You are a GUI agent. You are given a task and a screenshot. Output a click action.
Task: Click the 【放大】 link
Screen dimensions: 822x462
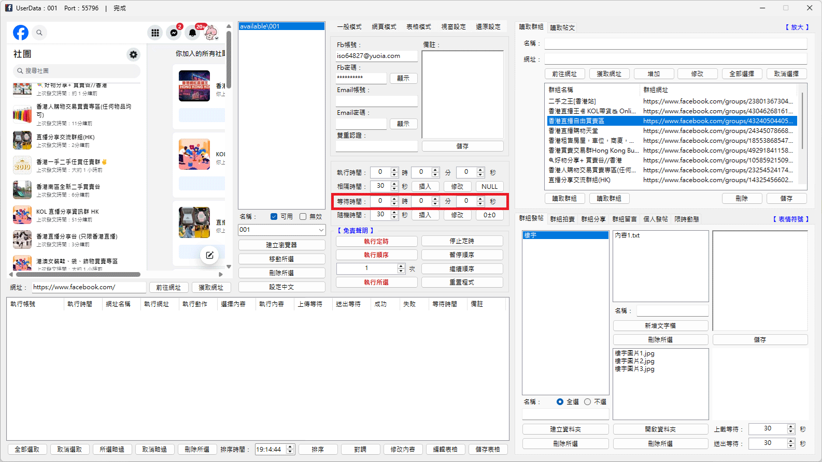coord(797,27)
